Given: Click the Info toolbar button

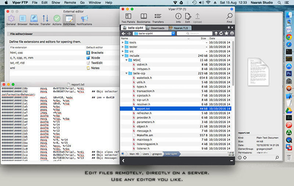Looking at the screenshot, I should click(178, 18).
